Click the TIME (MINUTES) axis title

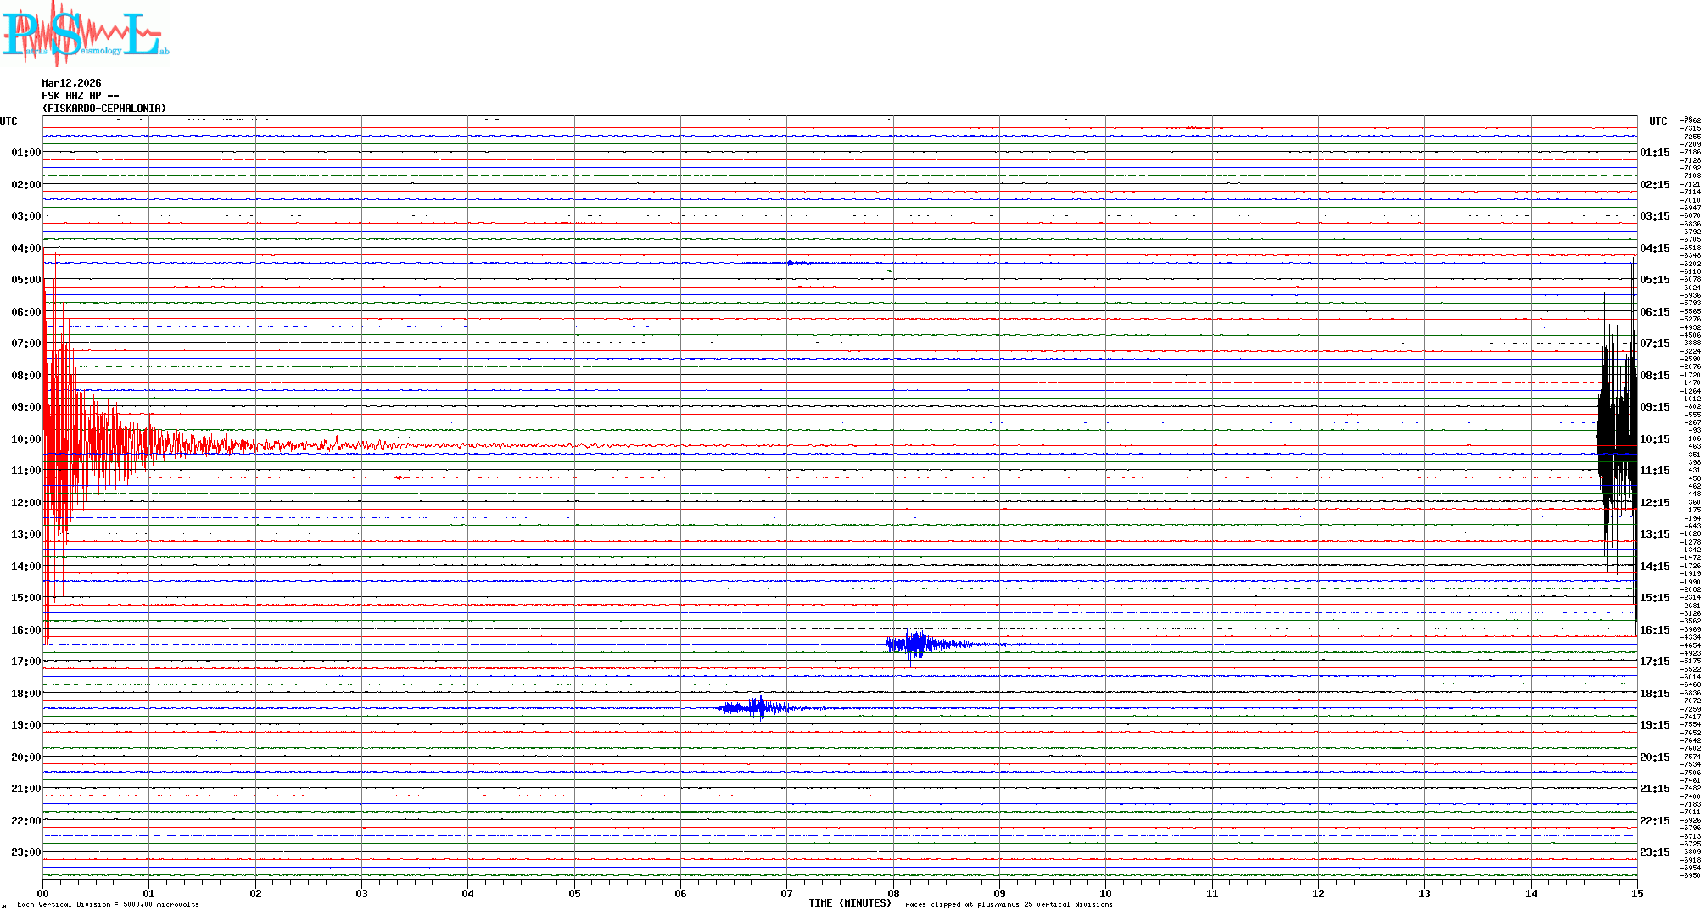click(x=849, y=903)
